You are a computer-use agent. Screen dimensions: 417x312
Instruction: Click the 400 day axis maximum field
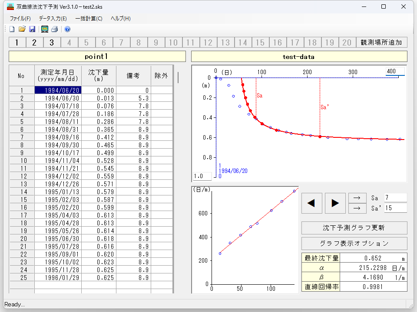[395, 71]
